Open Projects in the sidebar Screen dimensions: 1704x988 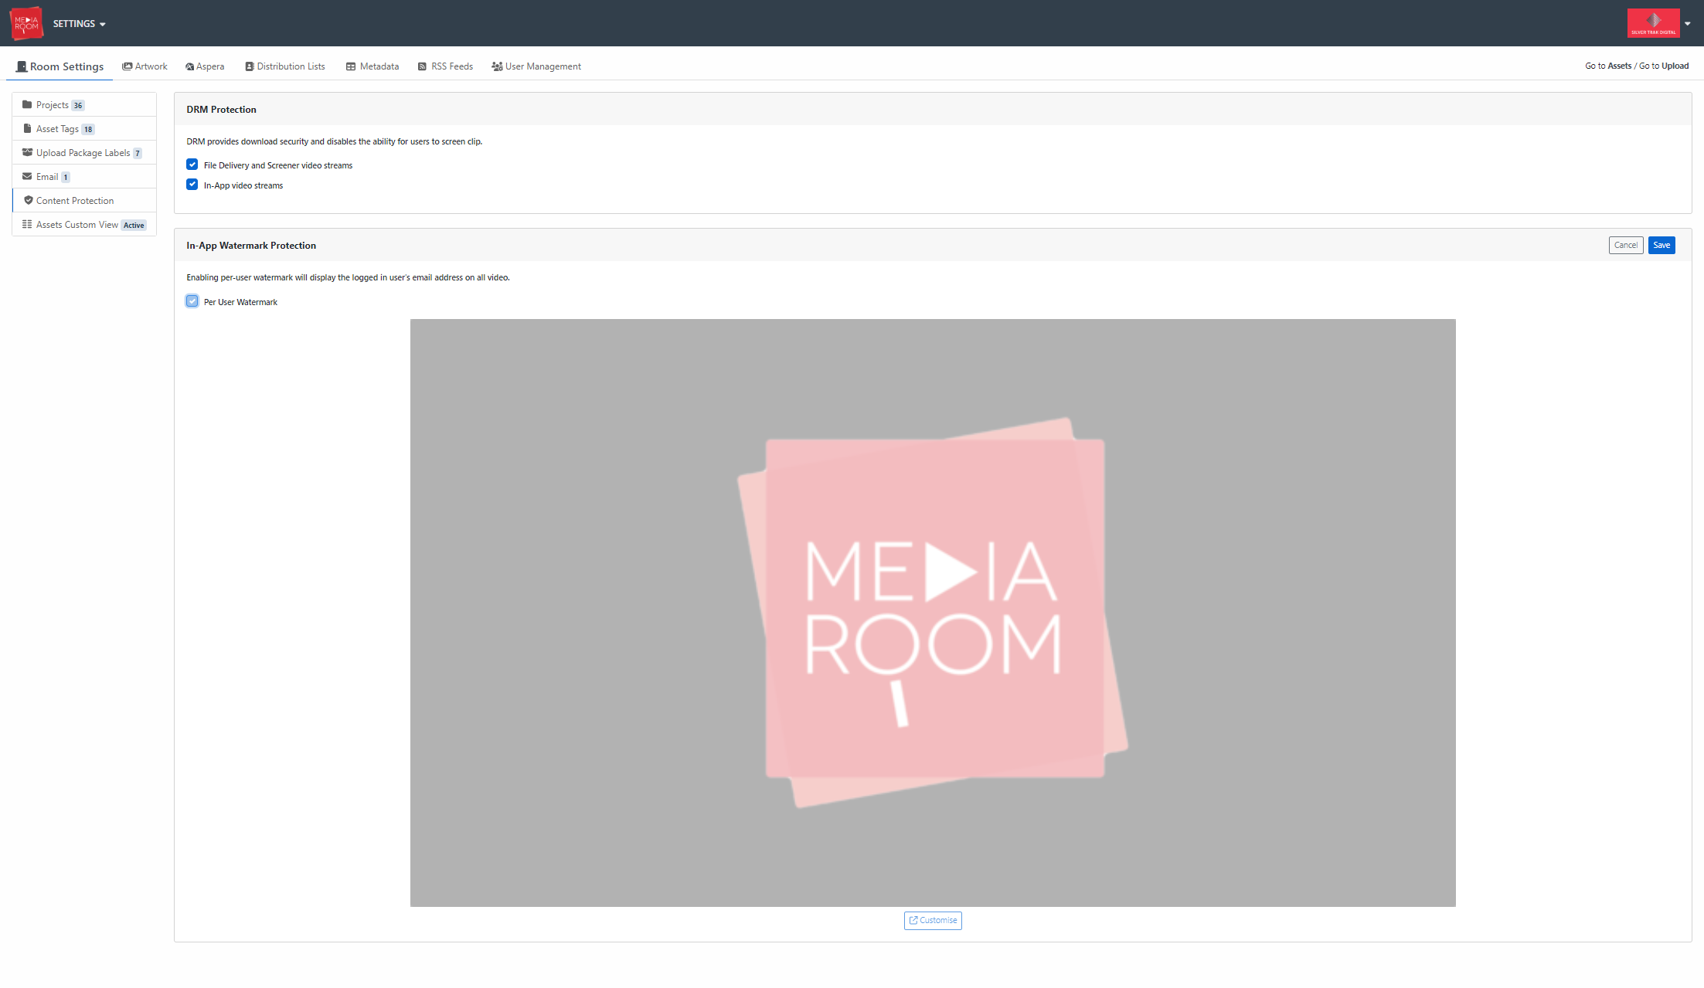click(x=84, y=105)
